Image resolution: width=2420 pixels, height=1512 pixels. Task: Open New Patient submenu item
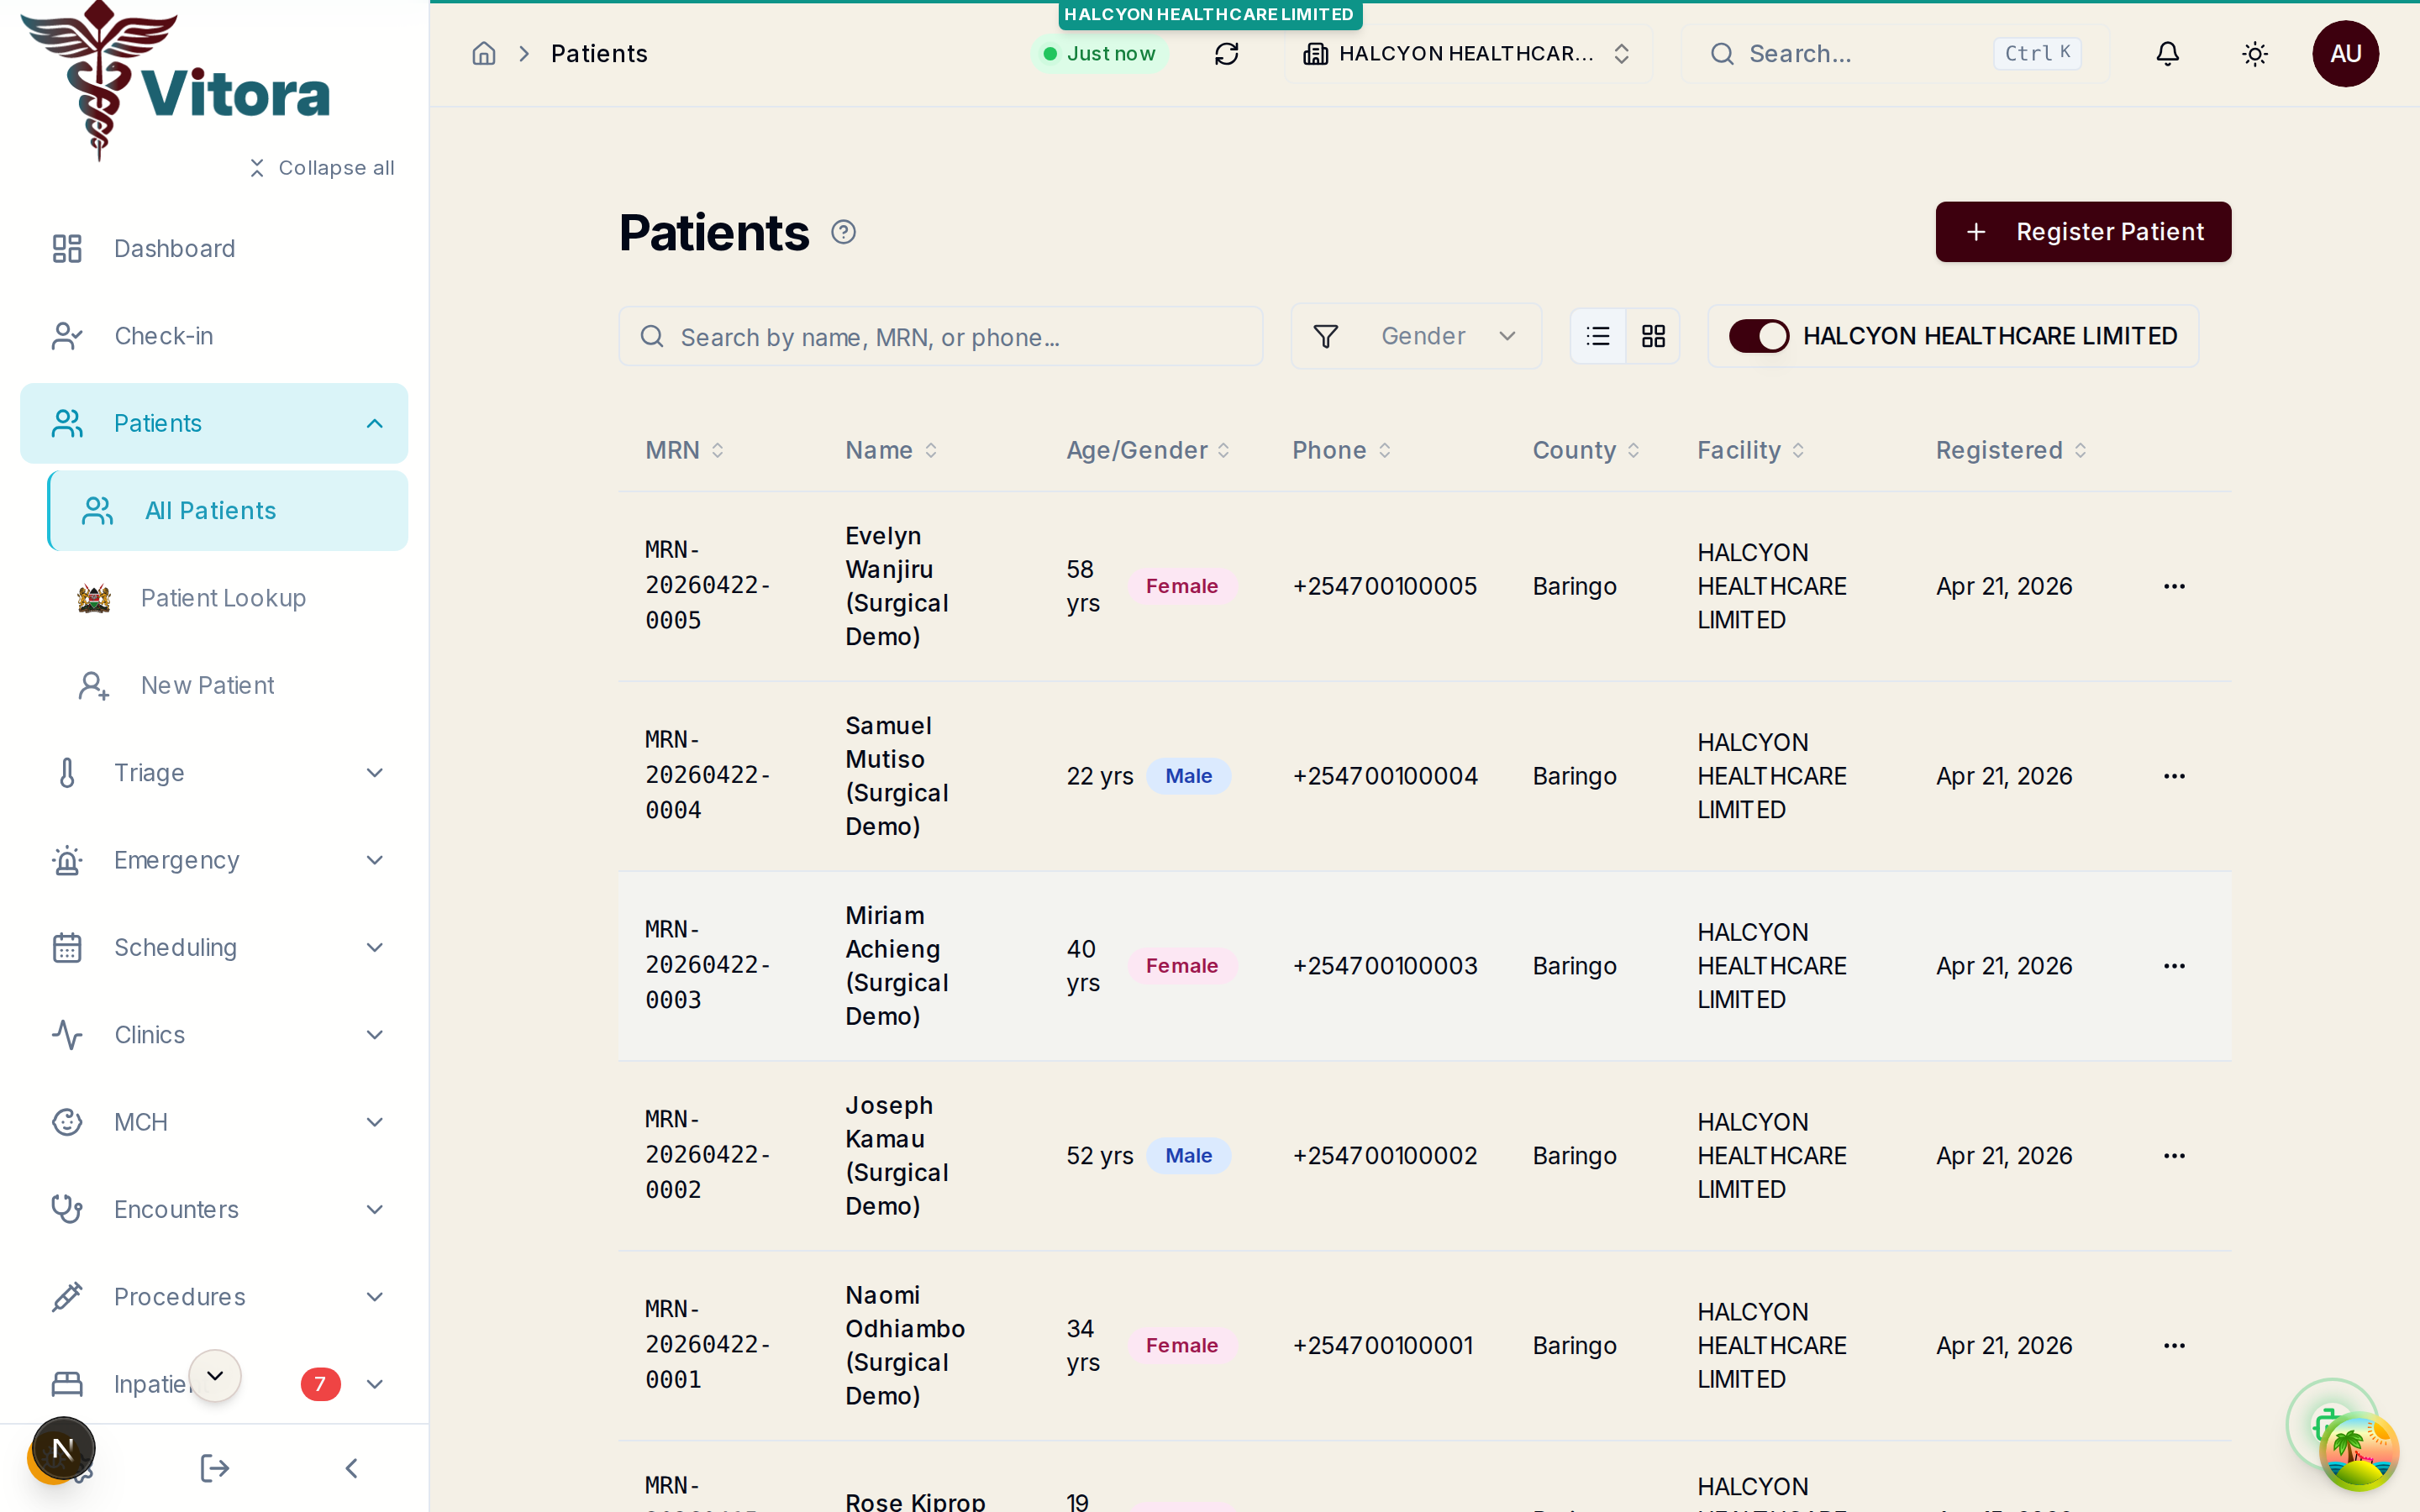click(x=228, y=685)
